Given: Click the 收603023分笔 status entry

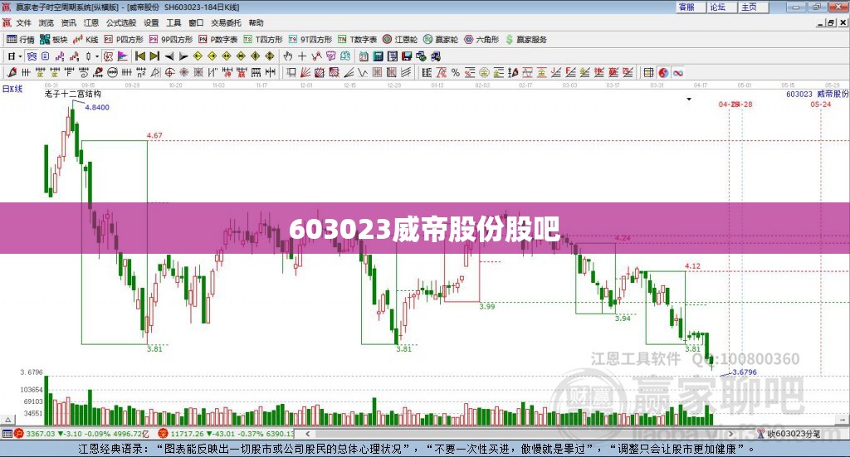Looking at the screenshot, I should point(789,434).
